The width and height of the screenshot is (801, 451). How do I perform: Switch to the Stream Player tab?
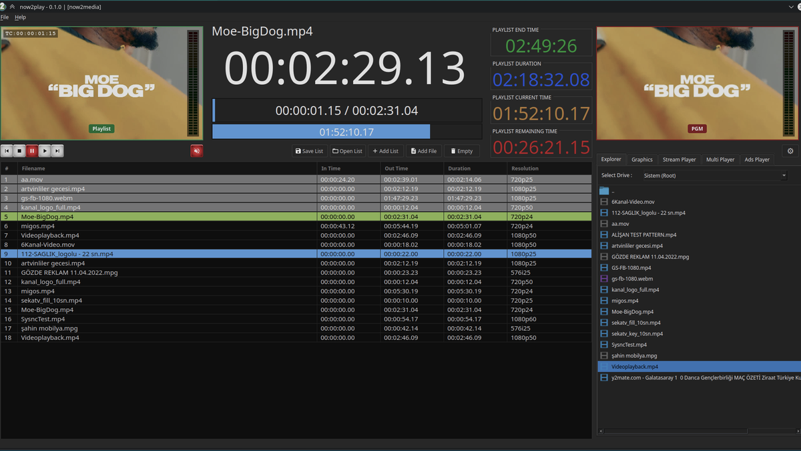(679, 160)
